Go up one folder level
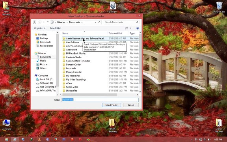Screen dimensions: 227x142 (48, 22)
